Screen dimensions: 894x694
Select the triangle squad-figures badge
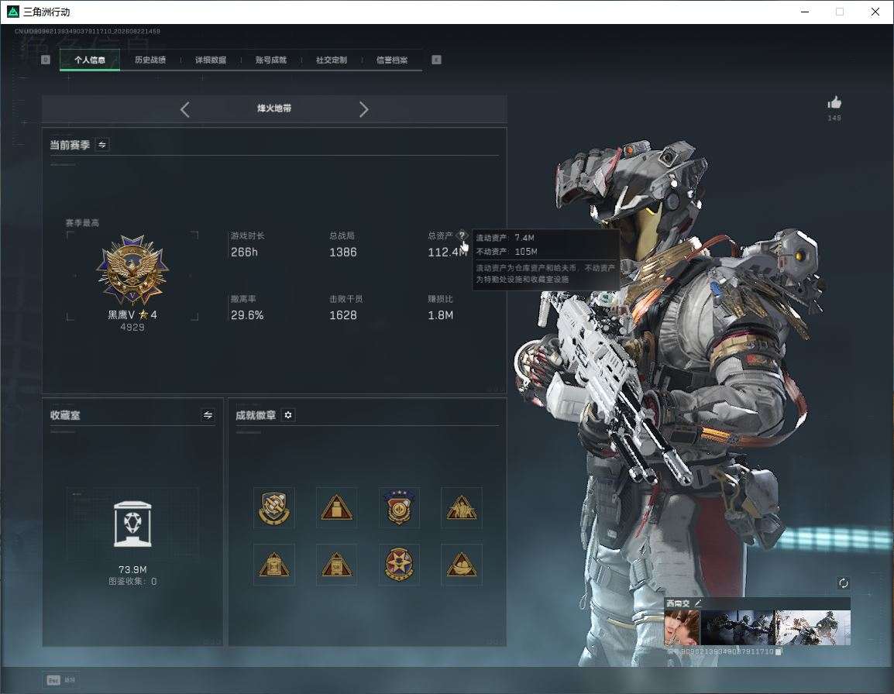click(x=461, y=507)
